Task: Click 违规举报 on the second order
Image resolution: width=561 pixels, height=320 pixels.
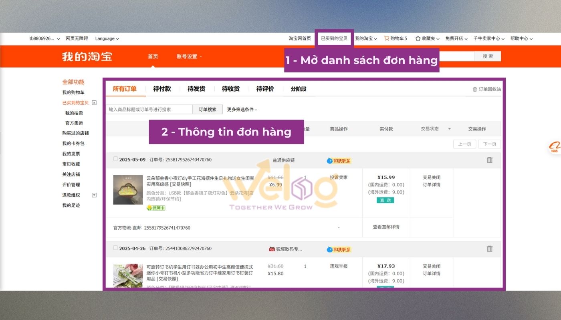Action: pos(339,266)
